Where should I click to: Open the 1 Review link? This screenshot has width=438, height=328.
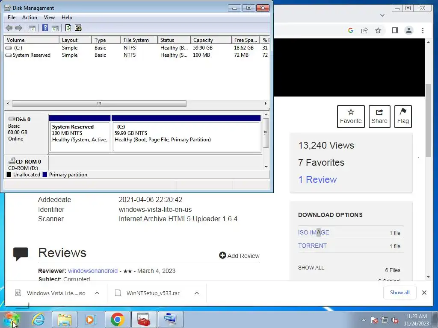317,180
